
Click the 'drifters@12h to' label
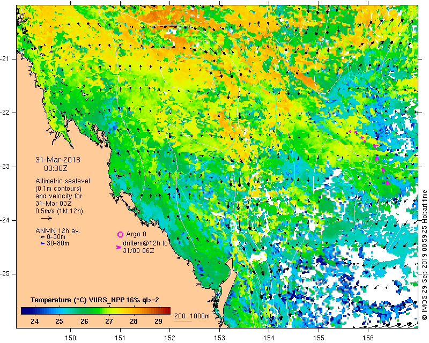[x=145, y=243]
